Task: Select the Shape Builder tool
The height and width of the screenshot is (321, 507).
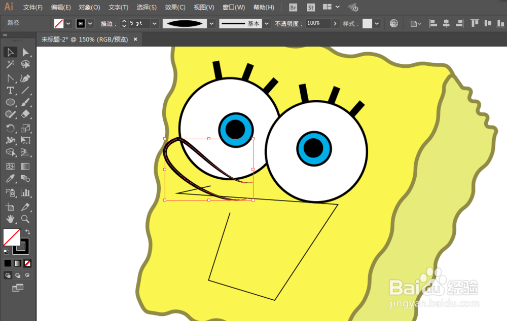Action: pyautogui.click(x=10, y=152)
